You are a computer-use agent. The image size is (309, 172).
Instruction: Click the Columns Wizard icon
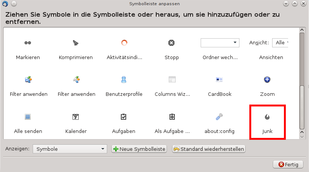pos(172,80)
